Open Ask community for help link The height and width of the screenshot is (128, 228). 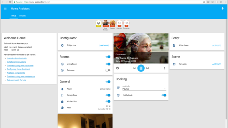point(16,80)
